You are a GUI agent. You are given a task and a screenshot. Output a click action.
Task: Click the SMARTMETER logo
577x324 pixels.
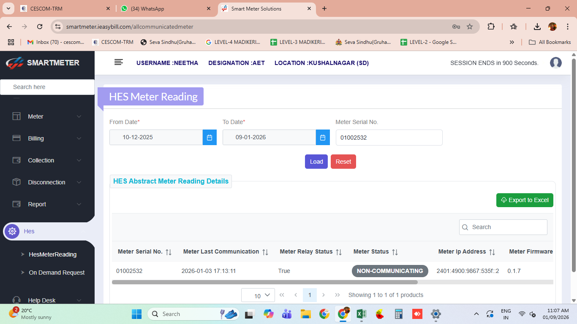[x=43, y=63]
